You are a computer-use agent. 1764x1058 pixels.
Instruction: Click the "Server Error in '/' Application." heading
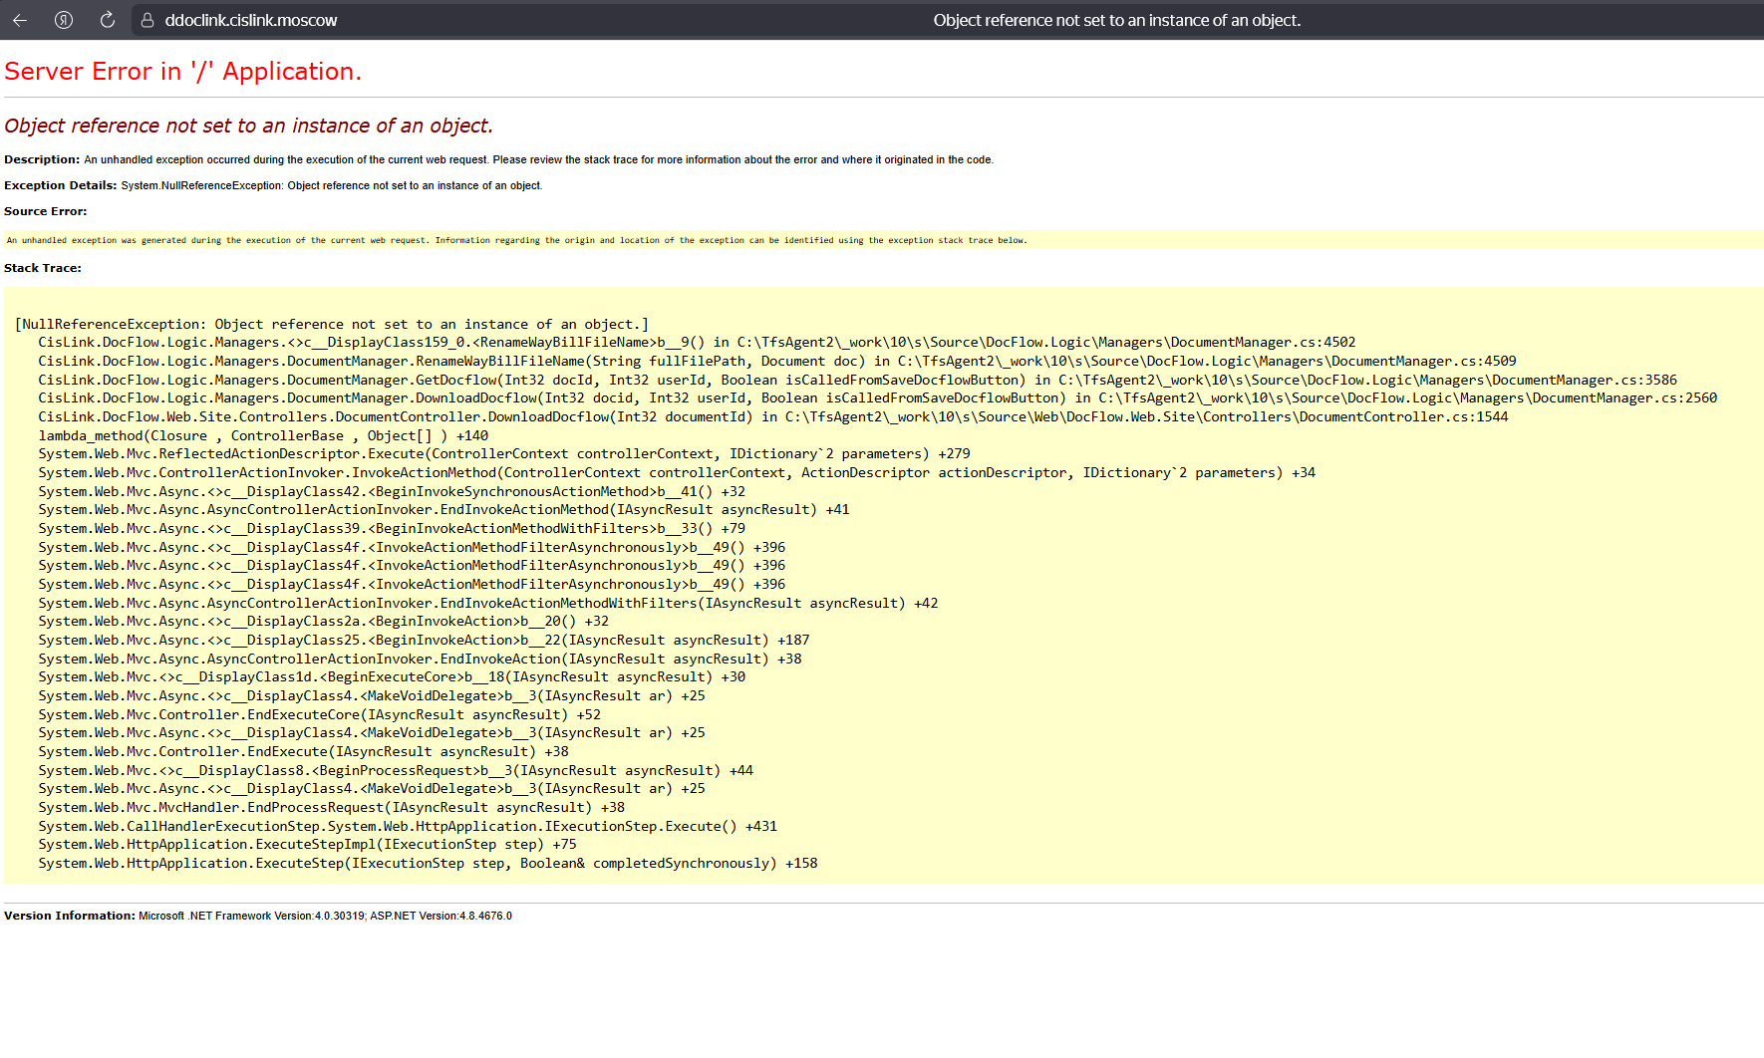[183, 72]
